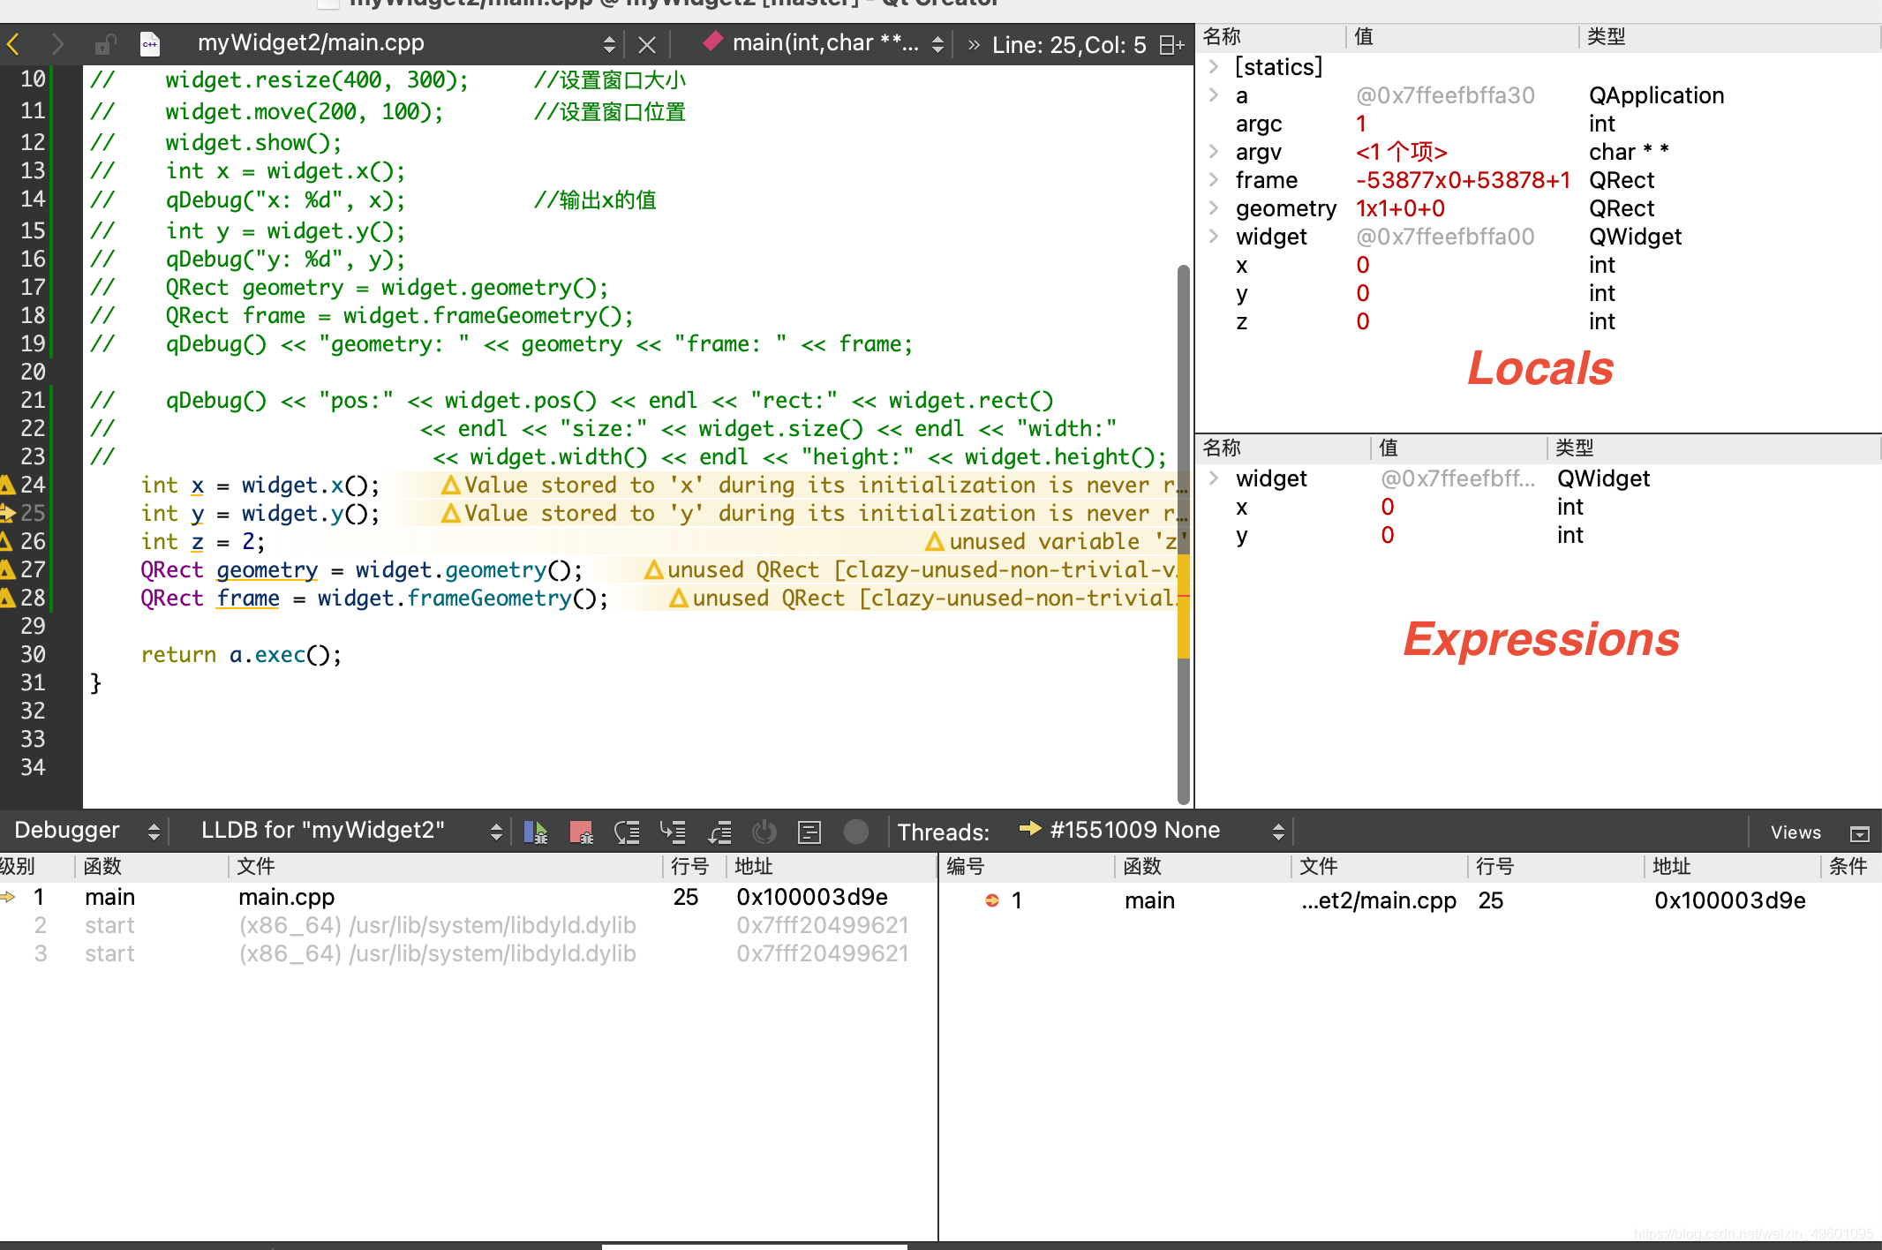Click the go back arrow in editor toolbar
The width and height of the screenshot is (1882, 1250).
point(14,44)
